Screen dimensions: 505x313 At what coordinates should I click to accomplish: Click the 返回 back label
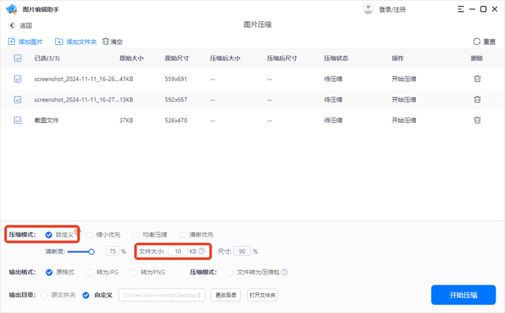pyautogui.click(x=26, y=25)
